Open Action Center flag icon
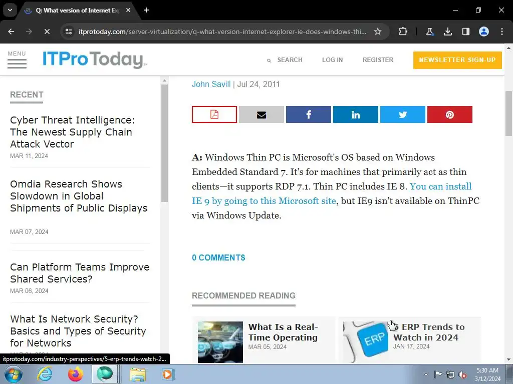The height and width of the screenshot is (384, 513). 438,374
